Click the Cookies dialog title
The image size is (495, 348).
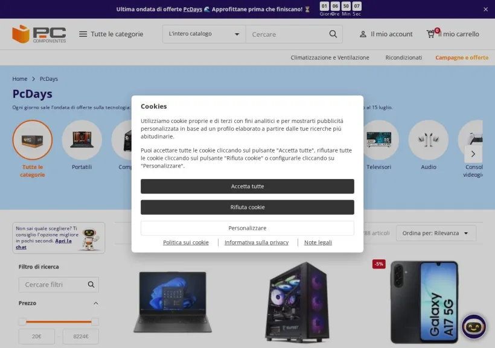point(154,106)
